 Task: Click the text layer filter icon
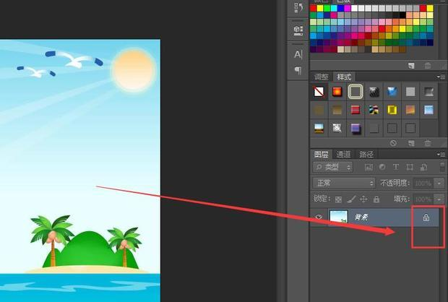395,167
